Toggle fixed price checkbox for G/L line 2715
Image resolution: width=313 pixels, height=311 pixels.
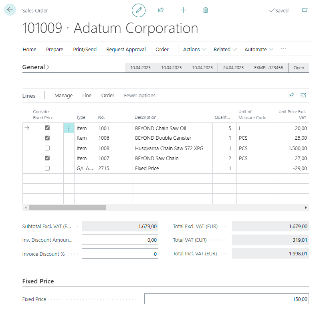point(47,169)
